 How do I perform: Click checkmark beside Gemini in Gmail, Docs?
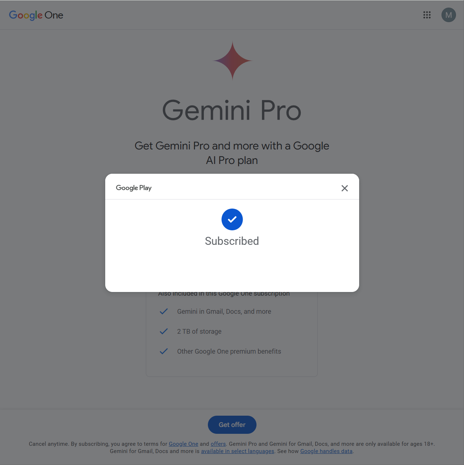[164, 311]
